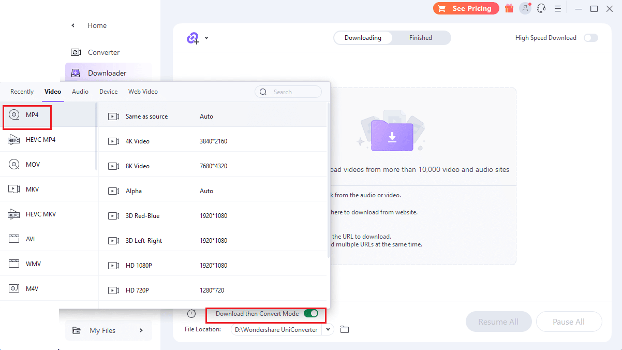Click the format list scrollbar
This screenshot has width=622, height=350.
[96, 136]
